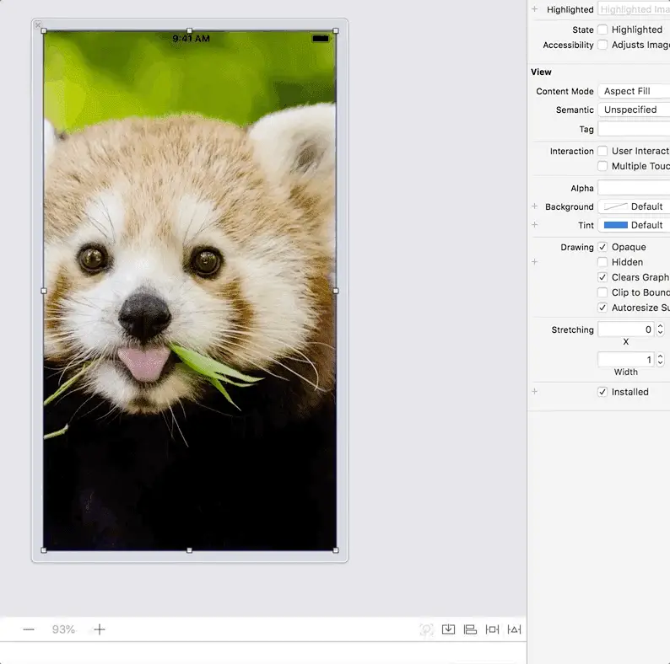Click the plus icon beside Installed
Screen dimensions: 670x664
pyautogui.click(x=534, y=391)
